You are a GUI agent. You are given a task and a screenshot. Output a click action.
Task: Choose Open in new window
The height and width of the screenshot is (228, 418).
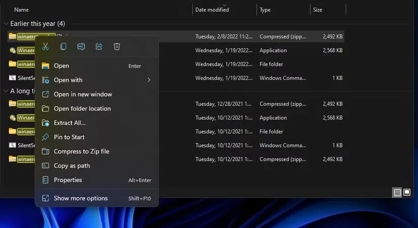[x=83, y=94]
